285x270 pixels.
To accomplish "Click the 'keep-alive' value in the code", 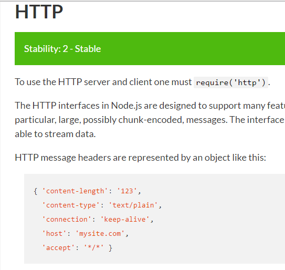I will pos(125,220).
